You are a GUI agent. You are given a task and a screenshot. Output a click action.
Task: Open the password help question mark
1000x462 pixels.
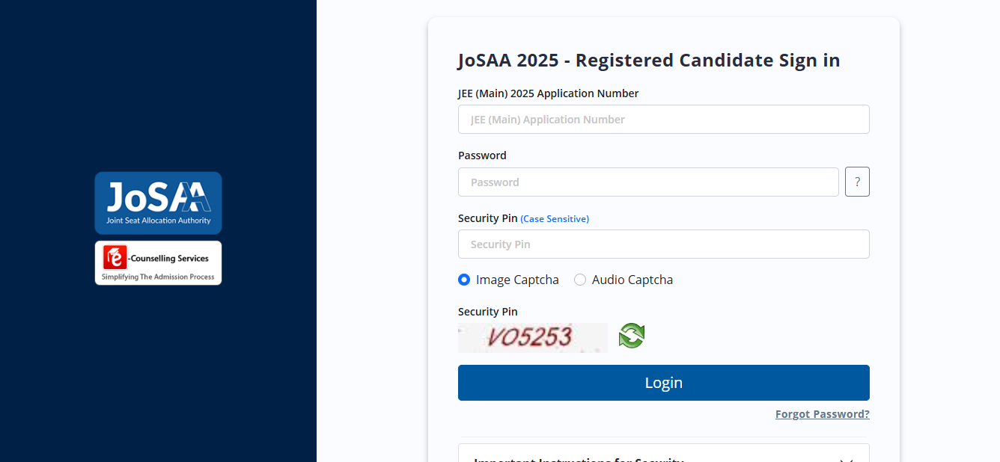tap(857, 182)
